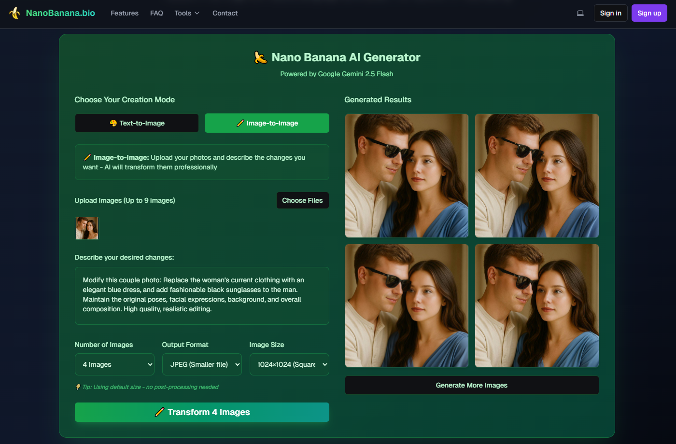The width and height of the screenshot is (676, 444).
Task: Select the Image-to-Image mode tab
Action: click(267, 123)
